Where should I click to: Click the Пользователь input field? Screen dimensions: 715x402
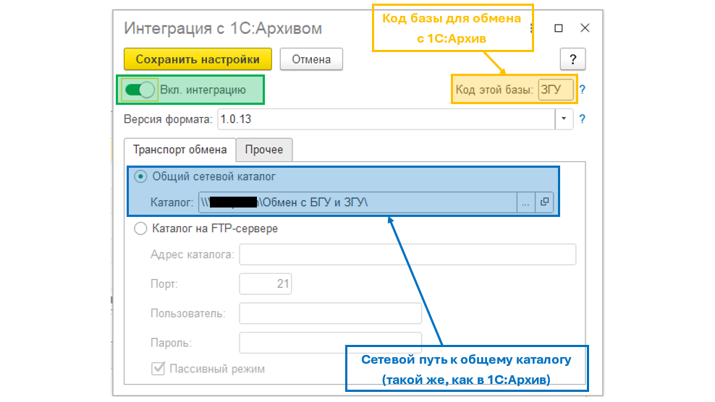(330, 314)
